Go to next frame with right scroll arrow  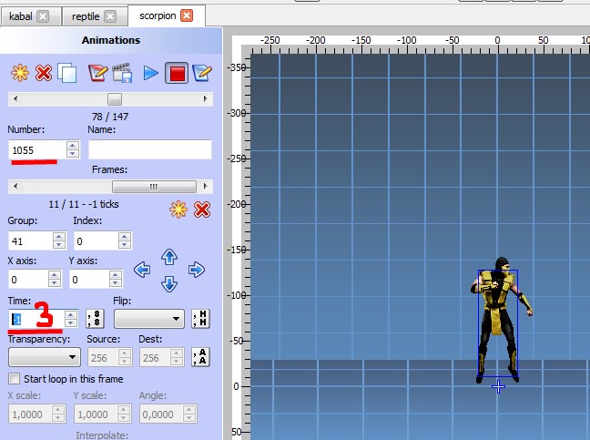pos(206,187)
